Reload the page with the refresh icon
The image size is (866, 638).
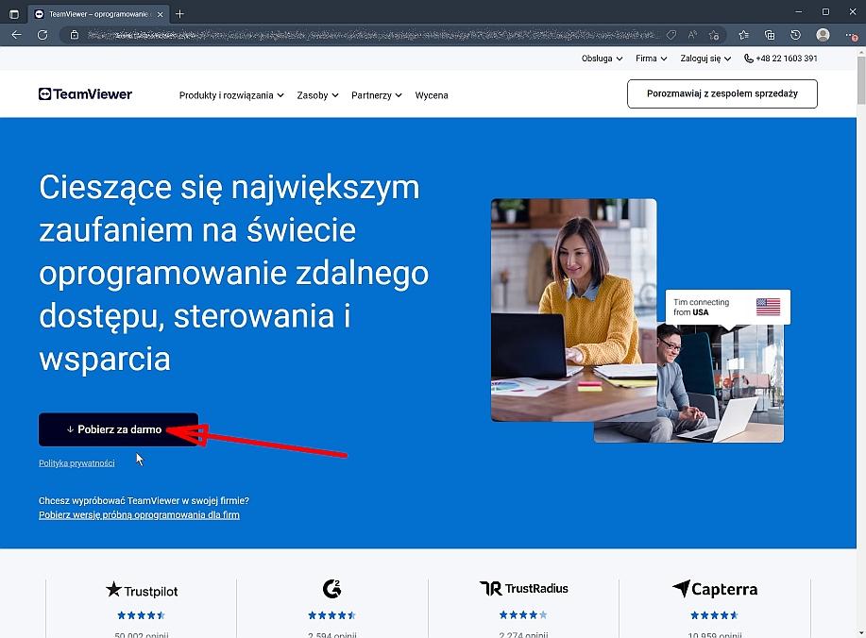click(42, 35)
